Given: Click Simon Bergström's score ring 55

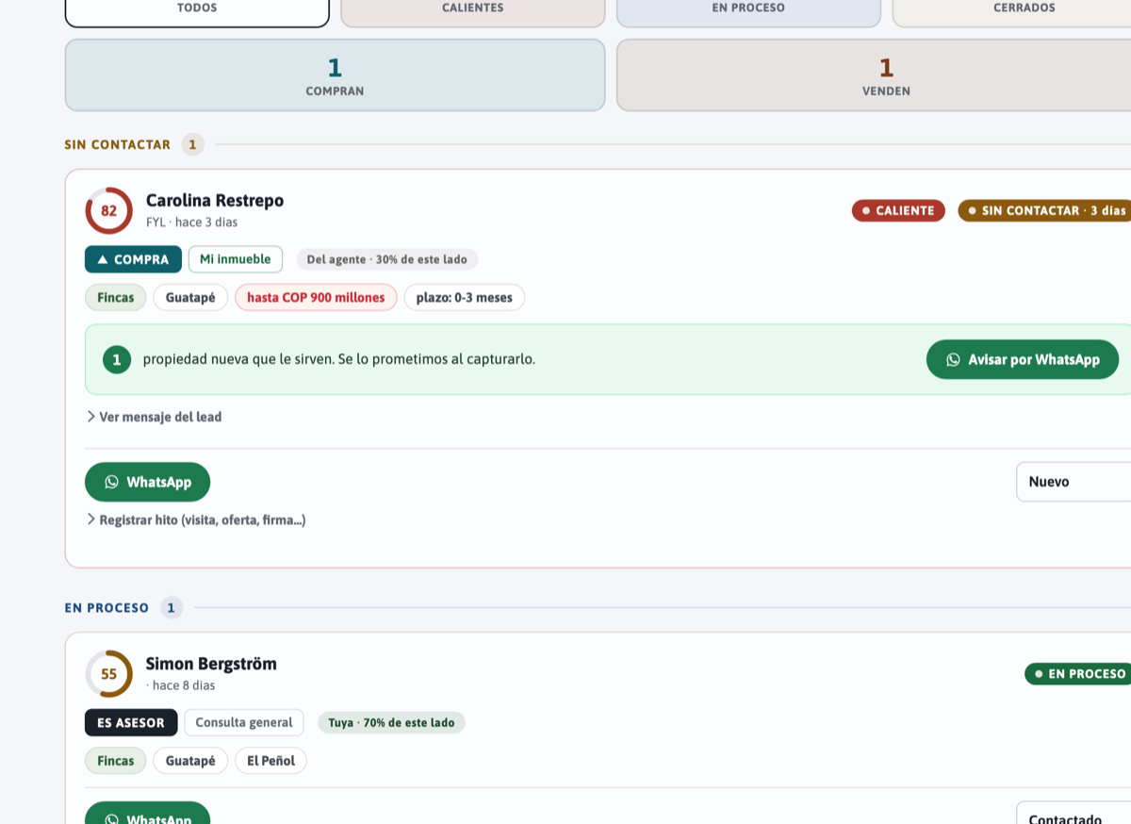Looking at the screenshot, I should pos(109,674).
